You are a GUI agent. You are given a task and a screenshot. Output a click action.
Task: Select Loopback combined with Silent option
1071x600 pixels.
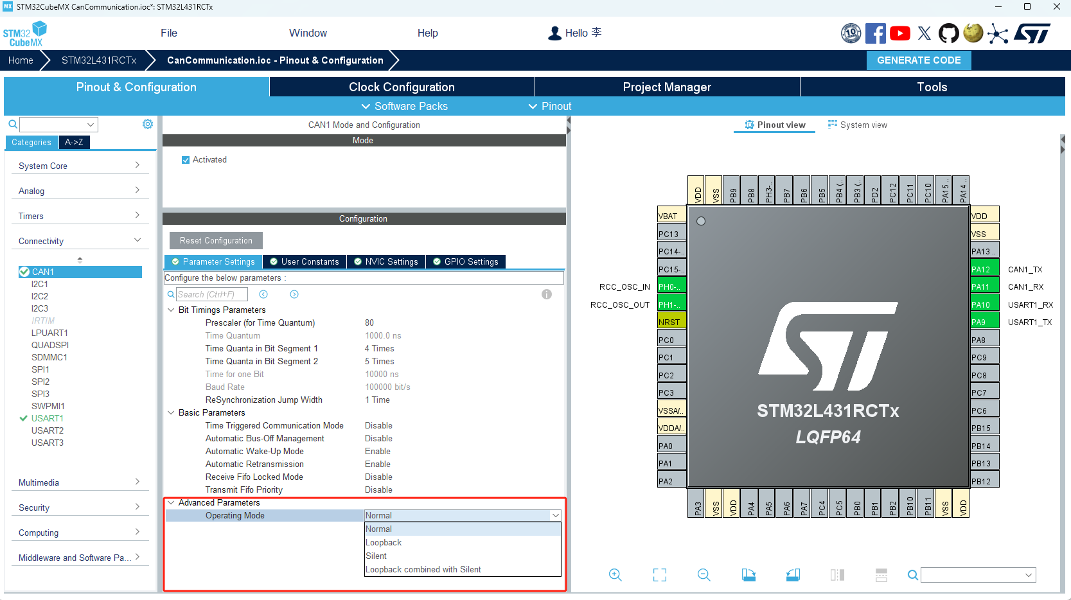463,570
